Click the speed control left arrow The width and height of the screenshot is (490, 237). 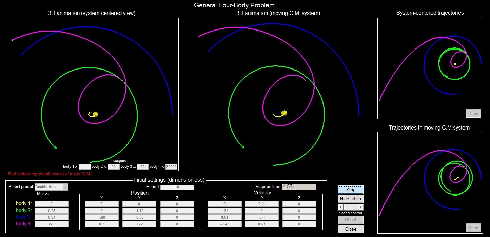[340, 207]
